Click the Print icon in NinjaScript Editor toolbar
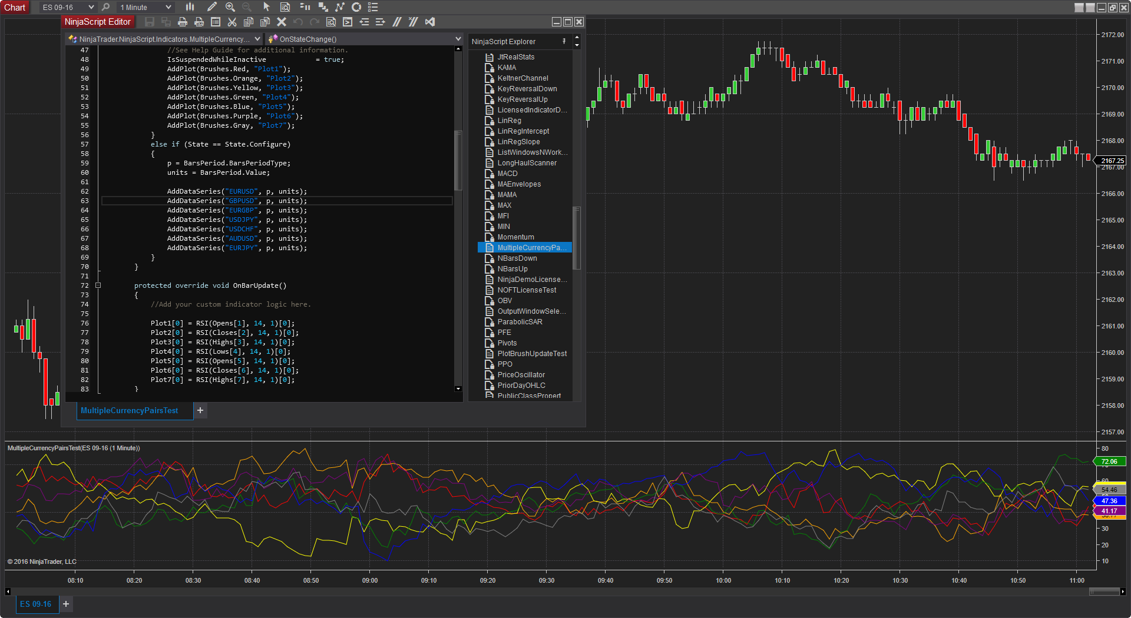The height and width of the screenshot is (618, 1131). 183,22
